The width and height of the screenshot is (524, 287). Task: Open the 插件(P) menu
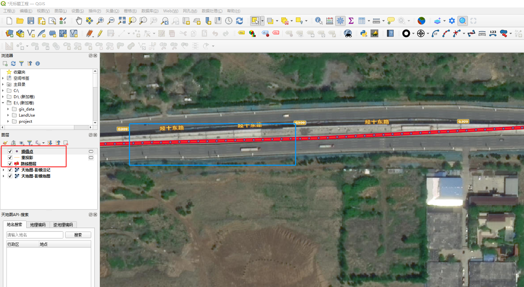[x=95, y=11]
